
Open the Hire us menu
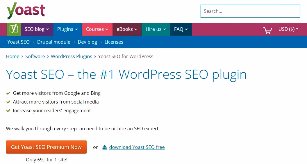tap(156, 29)
